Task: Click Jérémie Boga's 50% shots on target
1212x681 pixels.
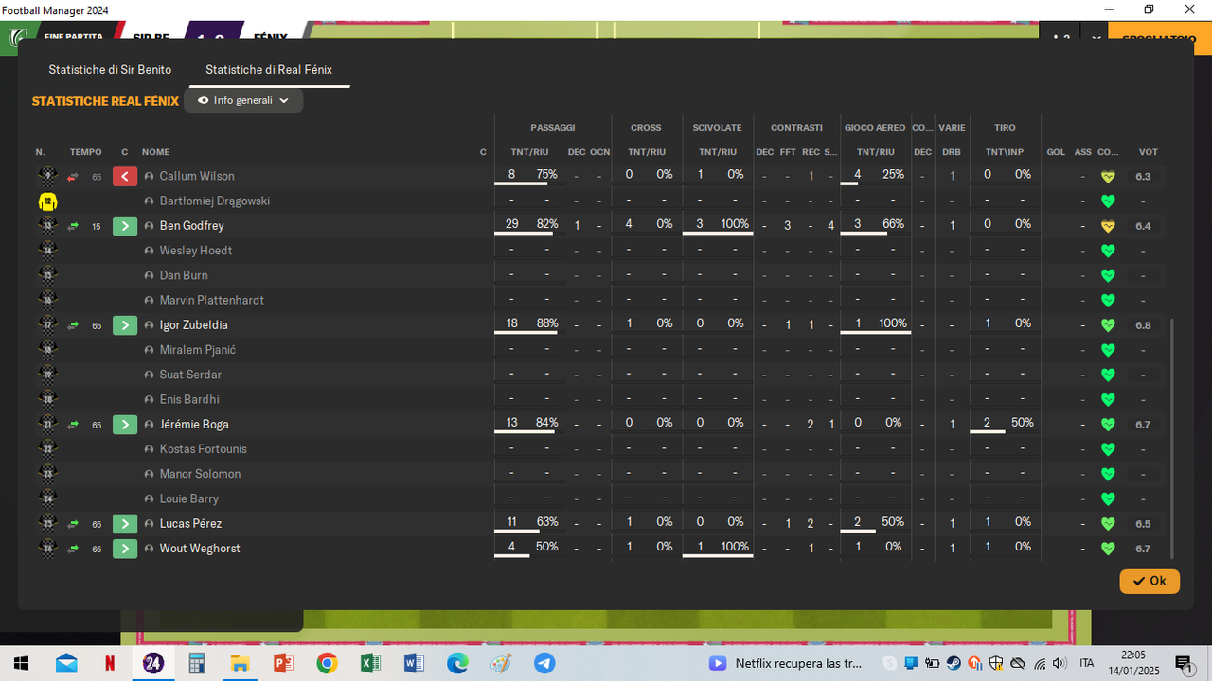Action: (x=1022, y=423)
